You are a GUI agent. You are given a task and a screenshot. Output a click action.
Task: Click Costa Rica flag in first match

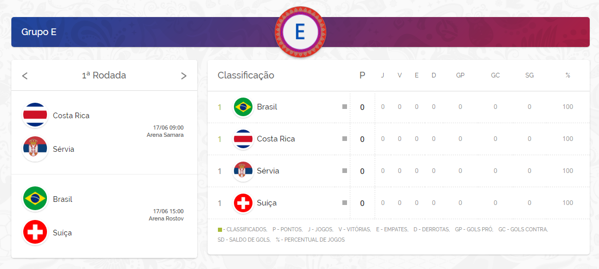35,115
